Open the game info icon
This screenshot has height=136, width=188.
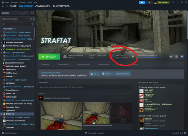pyautogui.click(x=176, y=57)
